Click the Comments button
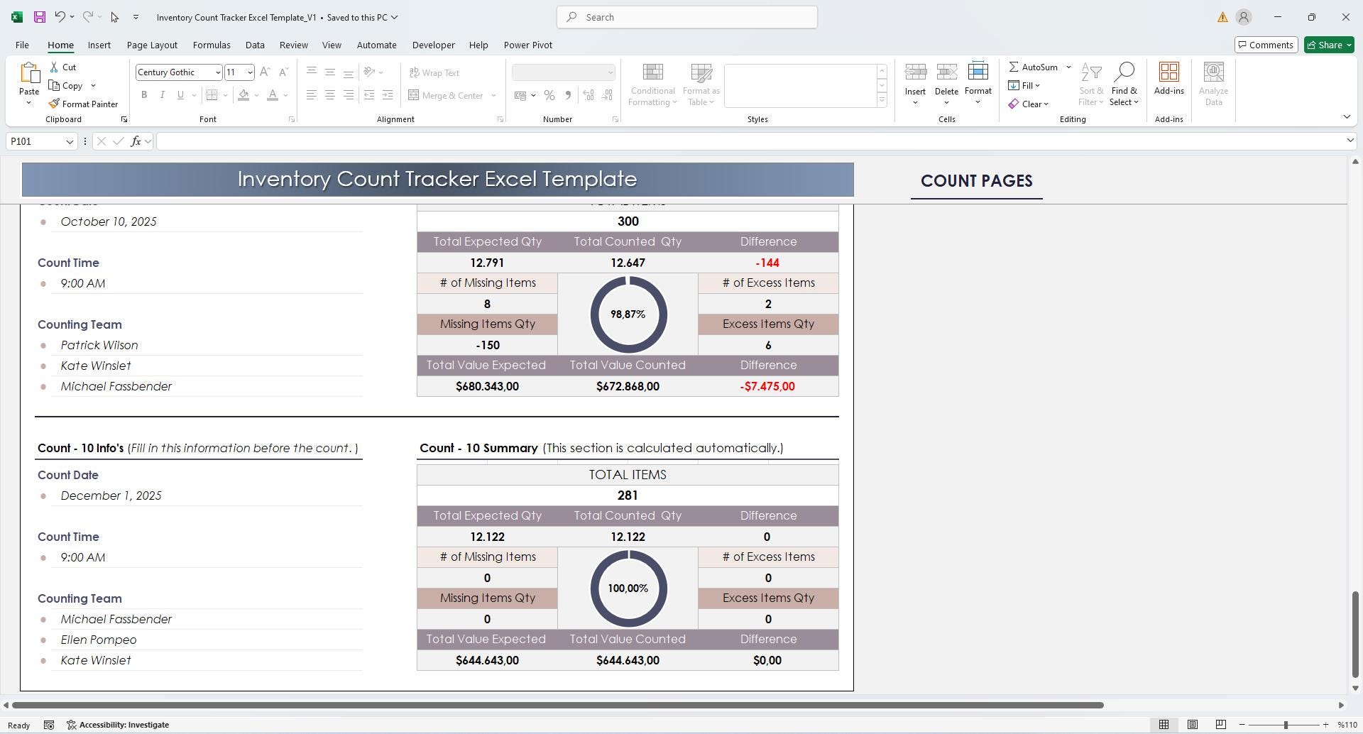Screen dimensions: 1363x734 click(1266, 45)
